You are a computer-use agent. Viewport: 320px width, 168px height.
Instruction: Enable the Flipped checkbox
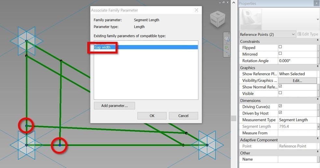280,47
